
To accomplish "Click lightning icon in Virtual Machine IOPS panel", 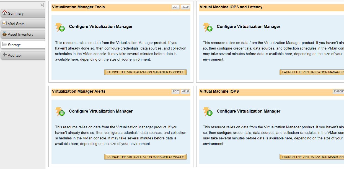I will click(x=208, y=111).
